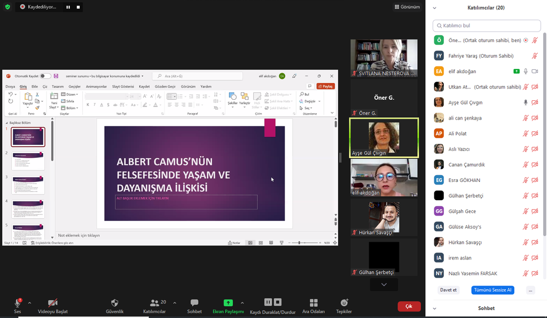
Task: Select slide 2 thumbnail in slide panel
Action: pyautogui.click(x=28, y=161)
